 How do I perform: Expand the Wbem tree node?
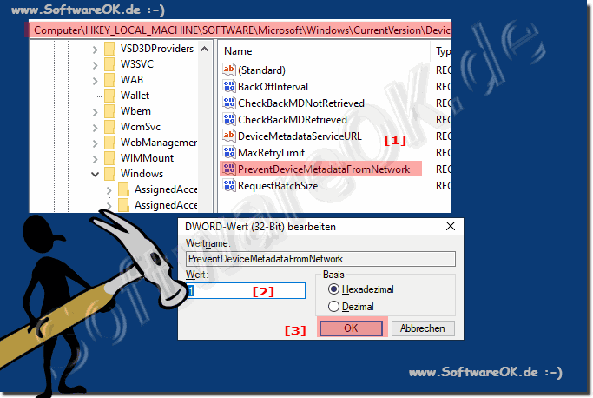[x=95, y=112]
